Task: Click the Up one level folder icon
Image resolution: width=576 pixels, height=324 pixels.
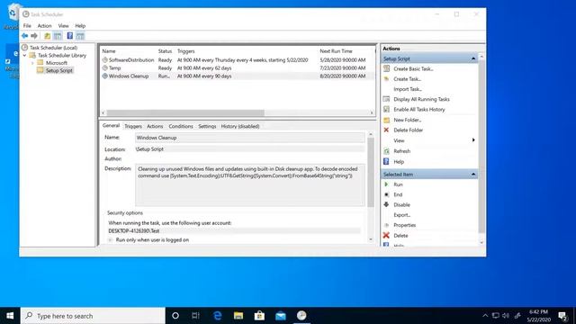Action: (48, 36)
